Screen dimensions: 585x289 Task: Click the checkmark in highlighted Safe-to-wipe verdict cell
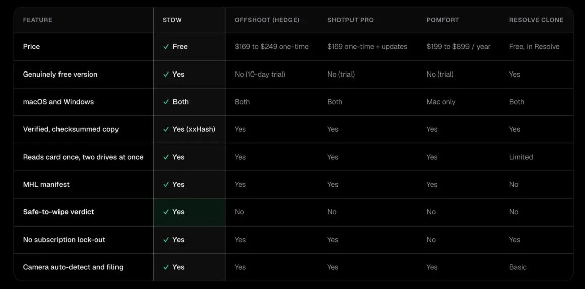click(166, 212)
